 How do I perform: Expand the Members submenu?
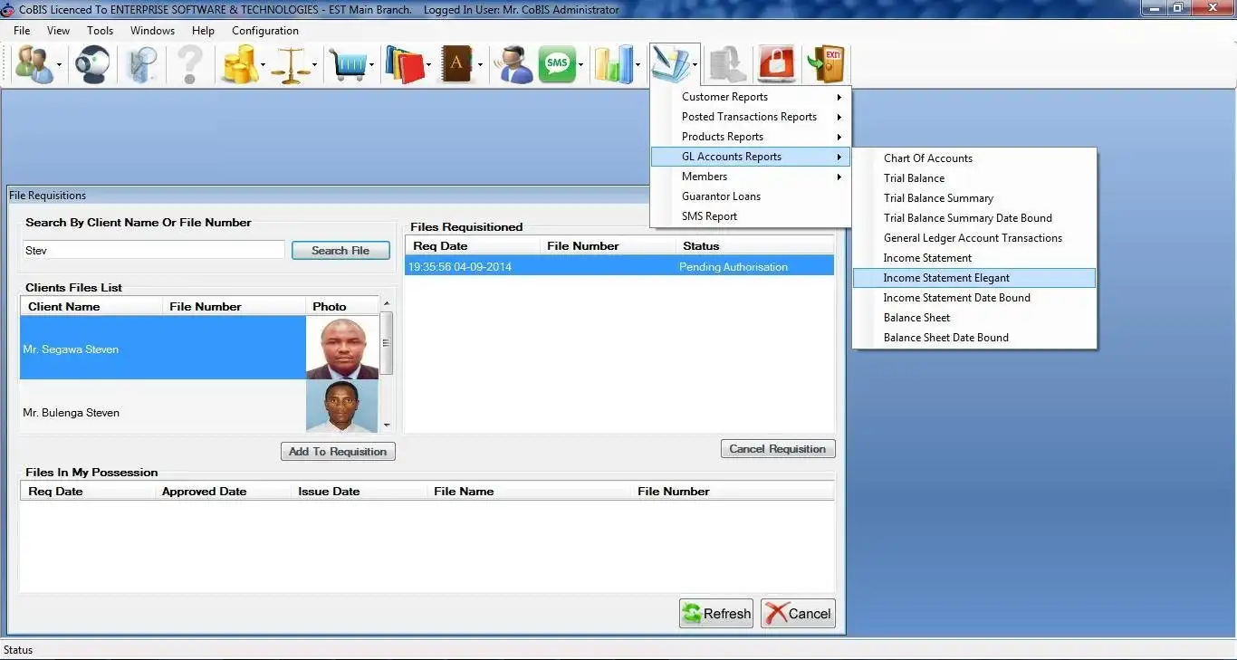coord(751,177)
